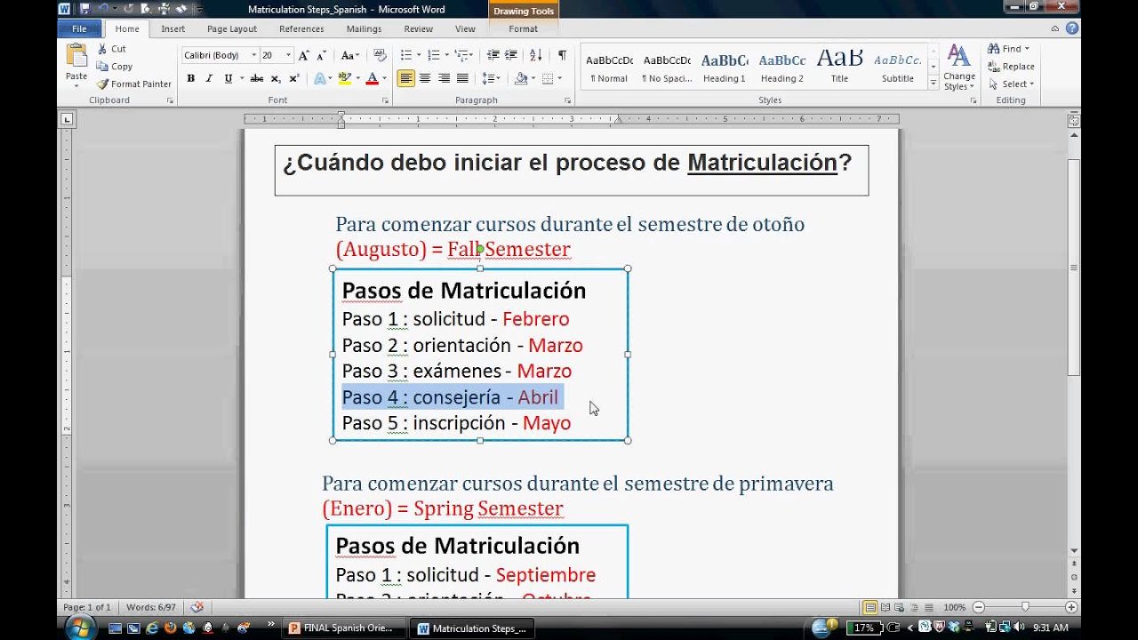Click the Shrink Font icon
Screen dimensions: 1138x640
click(321, 55)
